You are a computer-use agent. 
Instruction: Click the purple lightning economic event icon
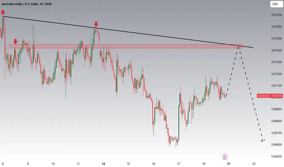tap(225, 157)
